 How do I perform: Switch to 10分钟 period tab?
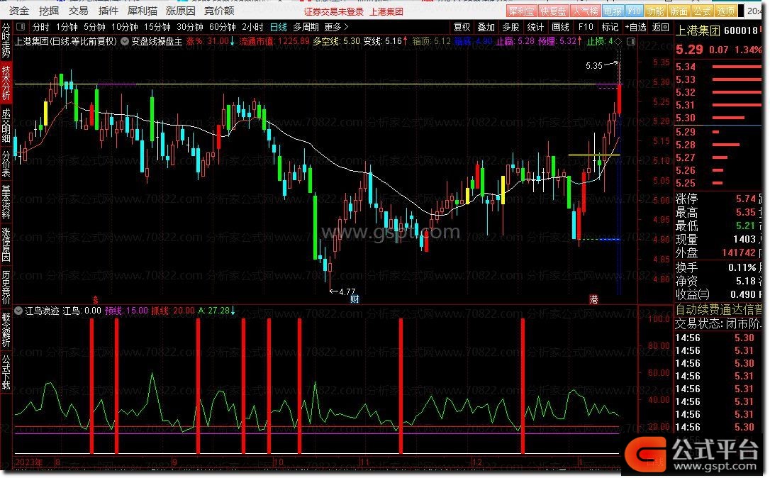[124, 27]
